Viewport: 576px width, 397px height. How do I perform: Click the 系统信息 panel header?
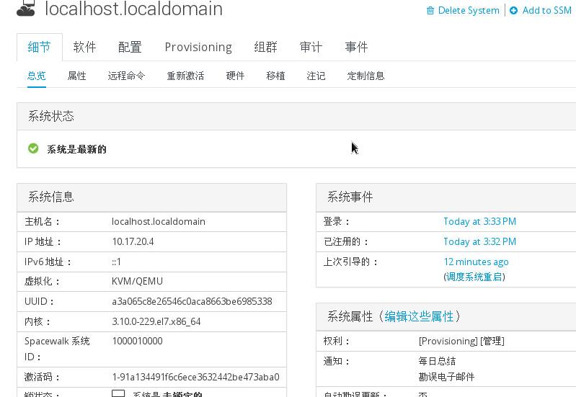click(x=151, y=197)
